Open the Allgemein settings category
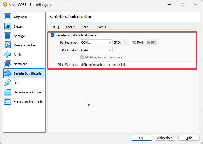Image resolution: width=203 pixels, height=144 pixels. point(24,17)
